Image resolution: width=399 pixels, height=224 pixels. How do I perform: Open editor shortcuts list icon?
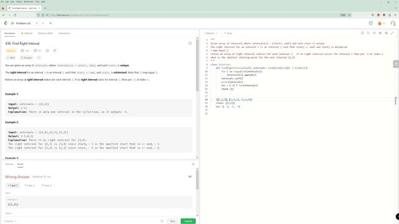(x=380, y=33)
